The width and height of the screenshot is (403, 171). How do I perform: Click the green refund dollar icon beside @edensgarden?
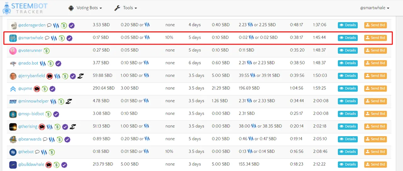pos(64,25)
